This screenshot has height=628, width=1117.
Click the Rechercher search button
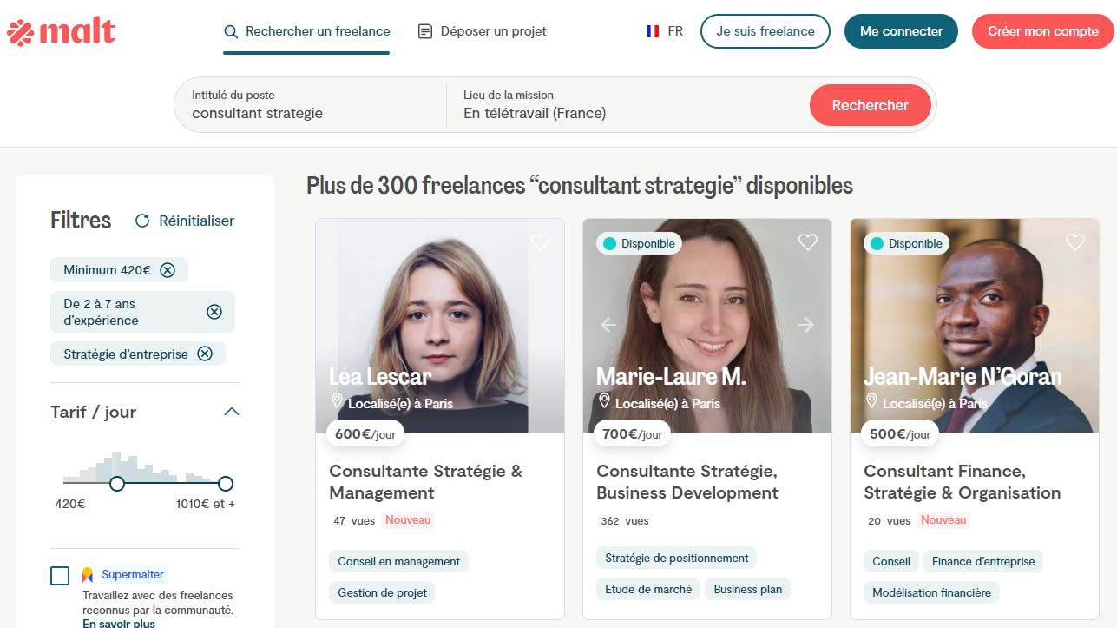[870, 104]
